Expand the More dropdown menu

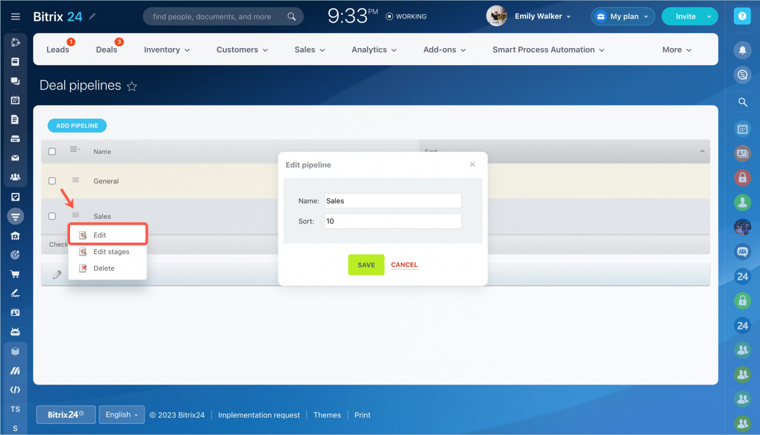(x=677, y=50)
